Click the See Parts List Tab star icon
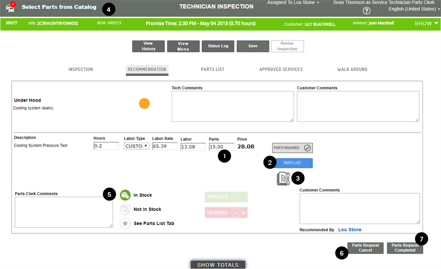441x269 pixels. pos(125,223)
